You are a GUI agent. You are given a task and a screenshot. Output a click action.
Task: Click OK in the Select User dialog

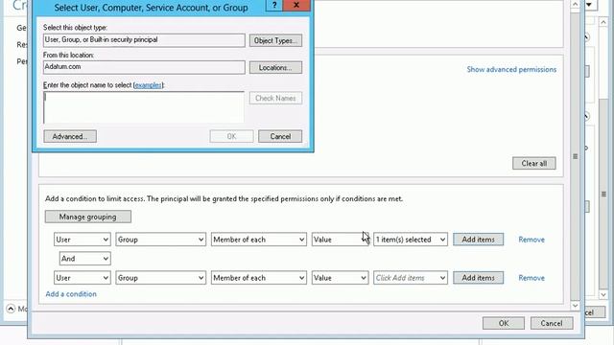point(231,136)
